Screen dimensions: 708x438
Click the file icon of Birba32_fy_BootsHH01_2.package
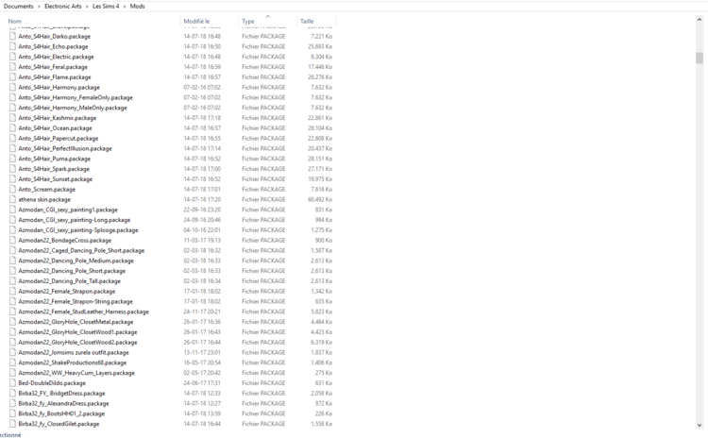tap(12, 413)
